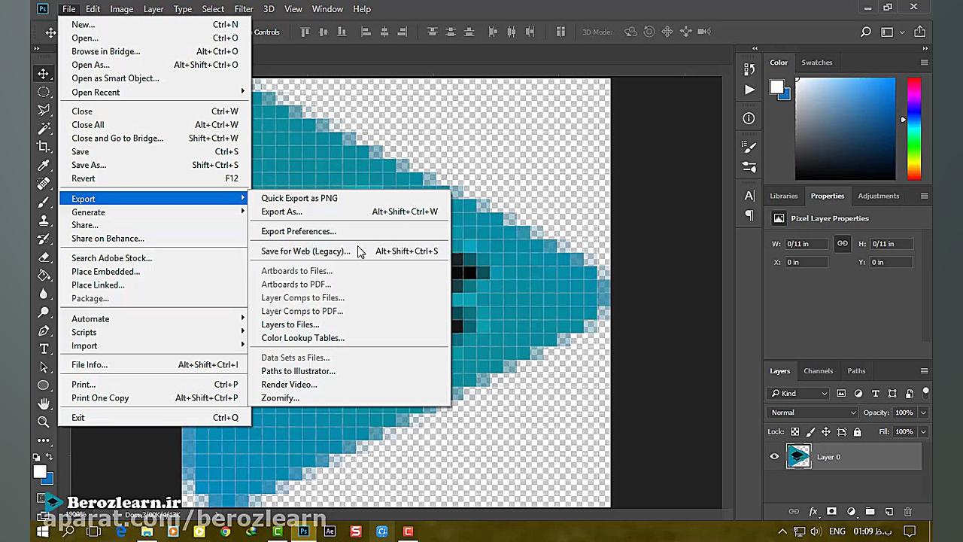Click the hue spectrum strip in Color panel
Image resolution: width=963 pixels, height=542 pixels.
tap(913, 128)
